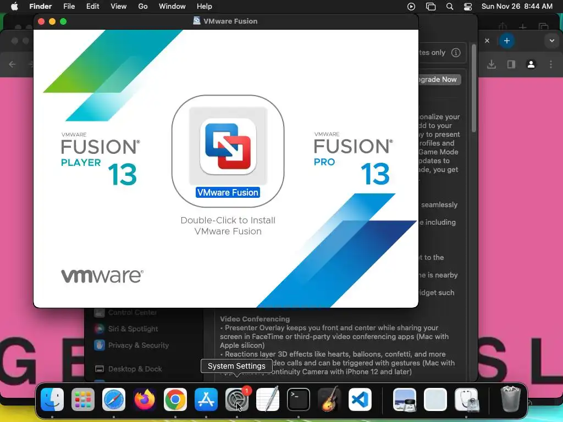Click the Video Conferencing heading in the update notes

pyautogui.click(x=255, y=319)
